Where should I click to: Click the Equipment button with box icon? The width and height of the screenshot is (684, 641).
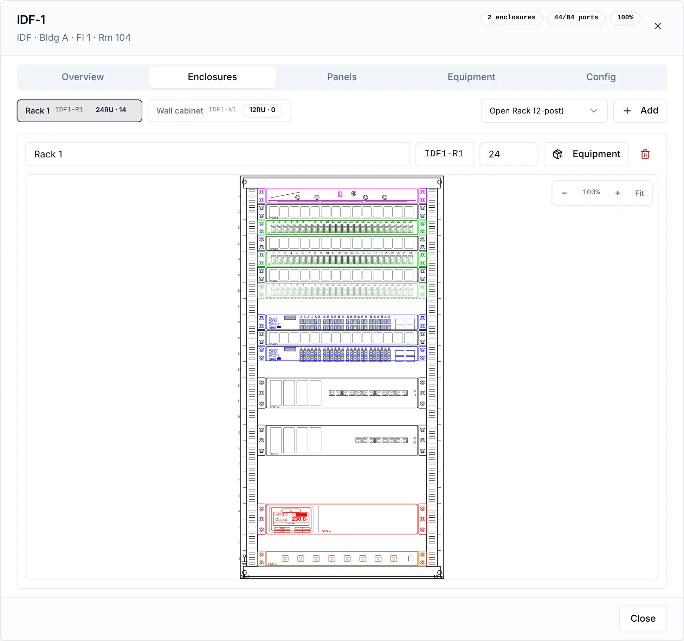coord(586,154)
